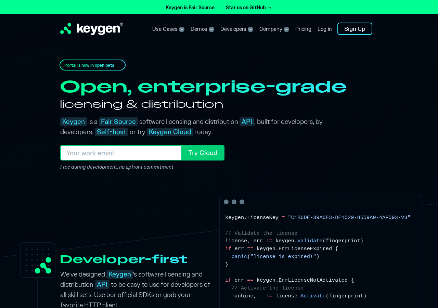Open the Pricing page
The image size is (438, 308).
point(303,29)
